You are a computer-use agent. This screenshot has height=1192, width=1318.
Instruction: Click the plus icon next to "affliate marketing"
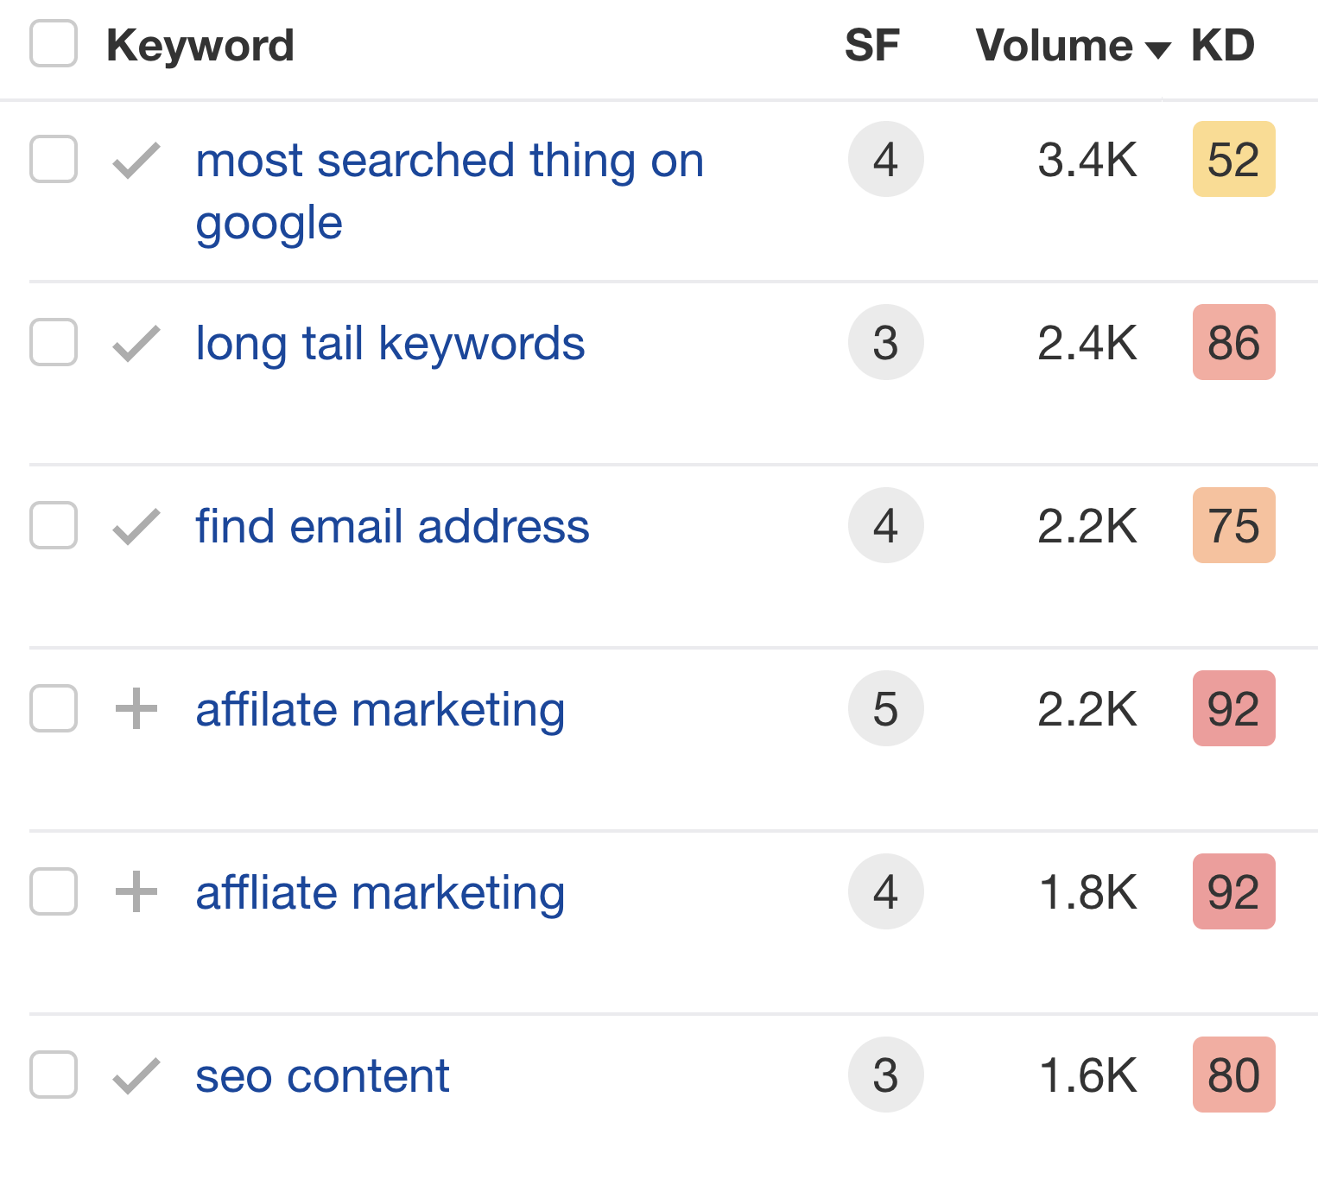pos(136,892)
